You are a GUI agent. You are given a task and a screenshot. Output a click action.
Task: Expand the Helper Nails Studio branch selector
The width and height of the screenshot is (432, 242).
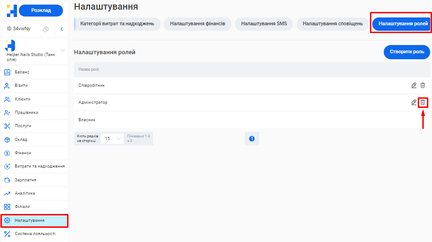tap(63, 51)
